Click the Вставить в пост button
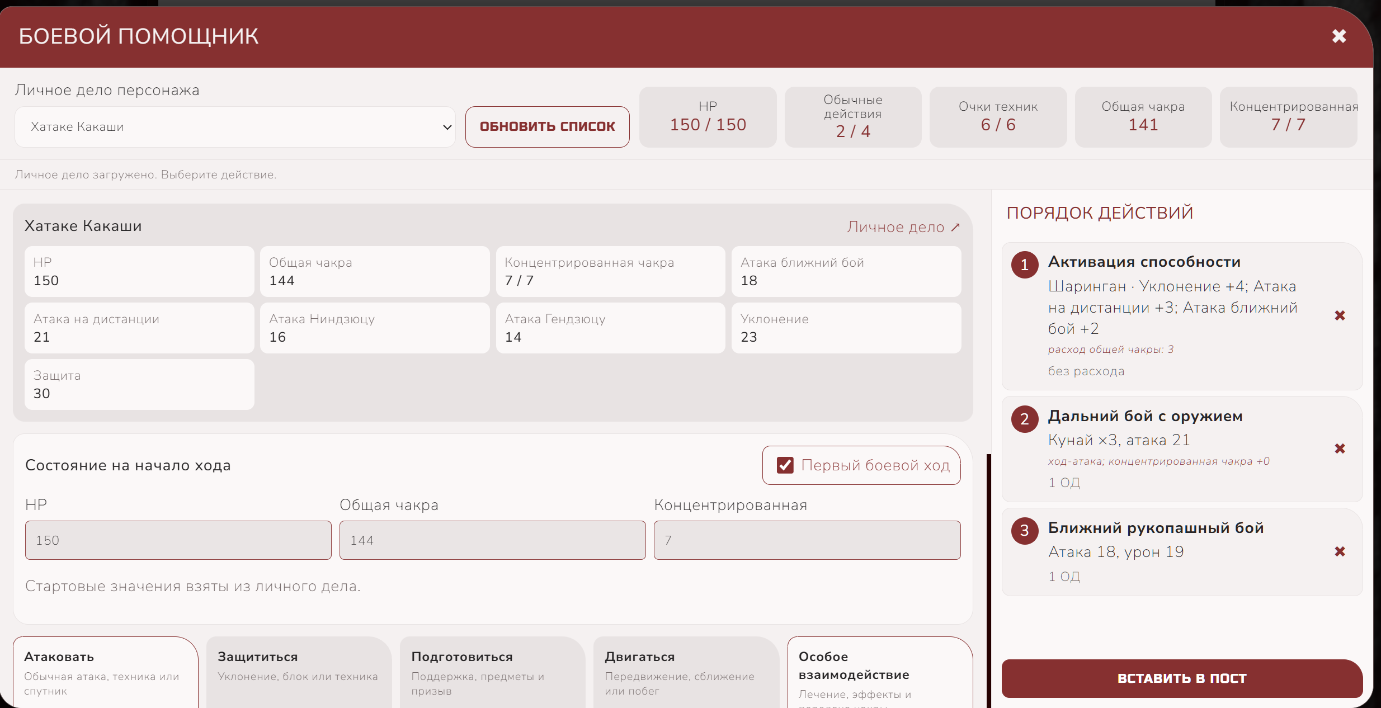 click(x=1182, y=678)
